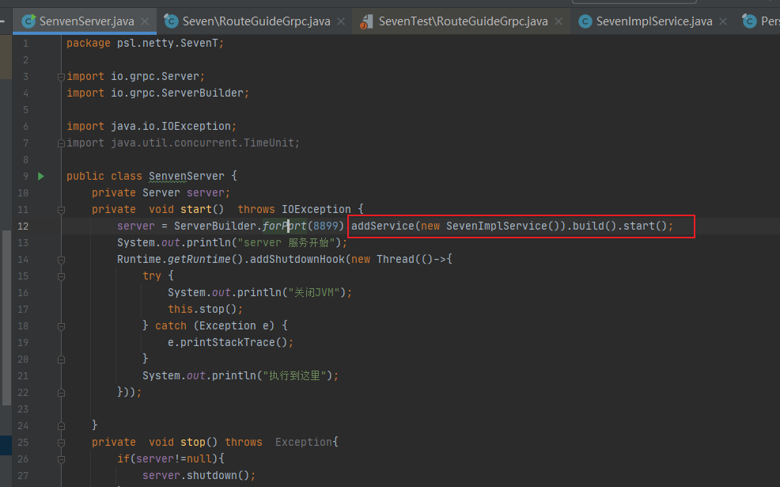Collapse the start() method at line 11
Image resolution: width=780 pixels, height=487 pixels.
pos(61,210)
